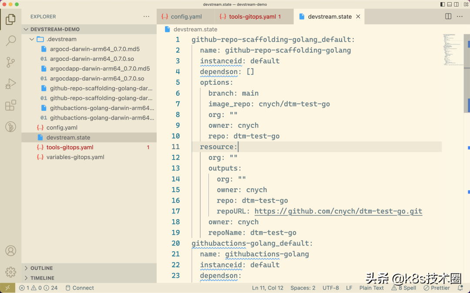Split the editor right
This screenshot has height=293, width=470.
point(448,17)
